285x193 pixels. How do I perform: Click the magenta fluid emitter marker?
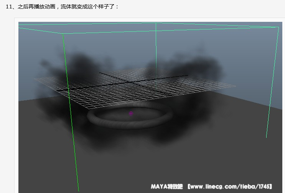point(131,114)
